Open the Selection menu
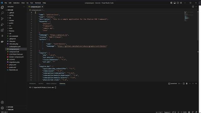201x113 pixels. (16, 3)
